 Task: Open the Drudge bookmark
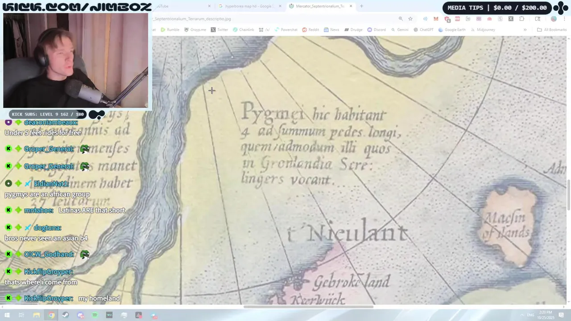pos(353,30)
